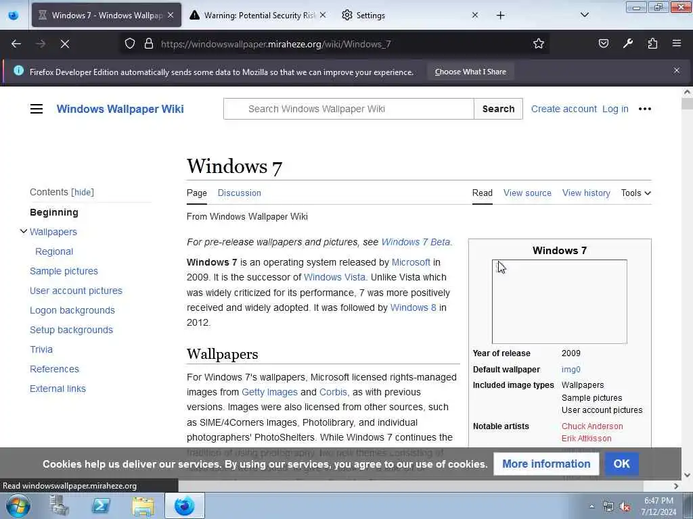Open the img0 default wallpaper link

click(571, 370)
